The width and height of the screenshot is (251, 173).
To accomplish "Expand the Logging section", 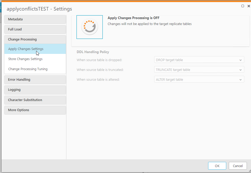I will coord(35,90).
